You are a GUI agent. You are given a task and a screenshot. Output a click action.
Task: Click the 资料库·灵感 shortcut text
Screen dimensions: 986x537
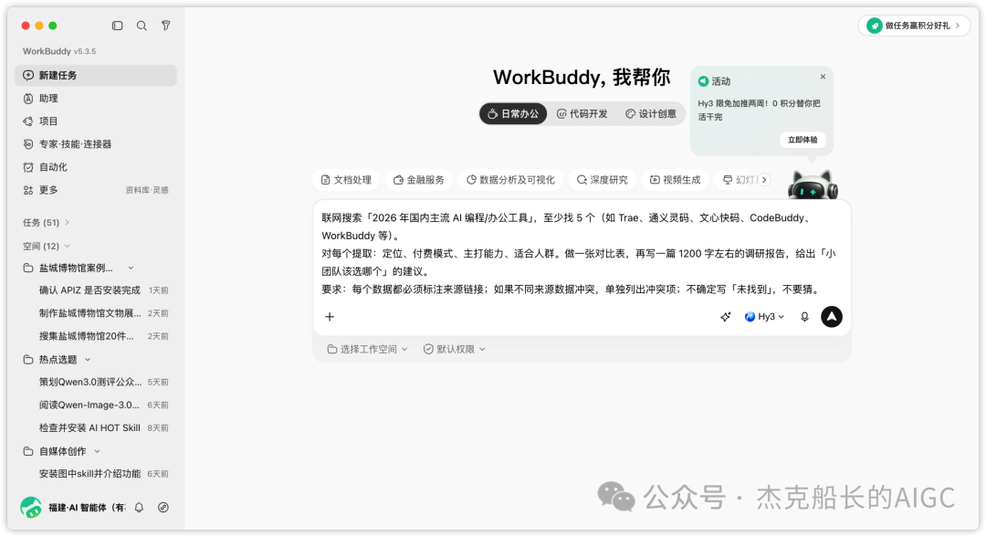click(146, 190)
